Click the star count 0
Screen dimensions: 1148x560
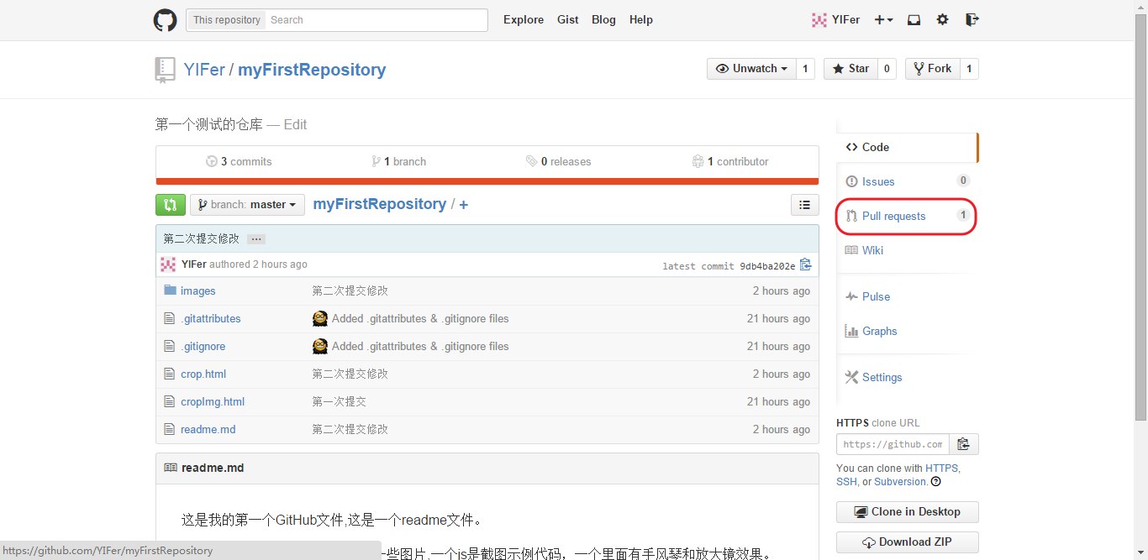pyautogui.click(x=887, y=69)
